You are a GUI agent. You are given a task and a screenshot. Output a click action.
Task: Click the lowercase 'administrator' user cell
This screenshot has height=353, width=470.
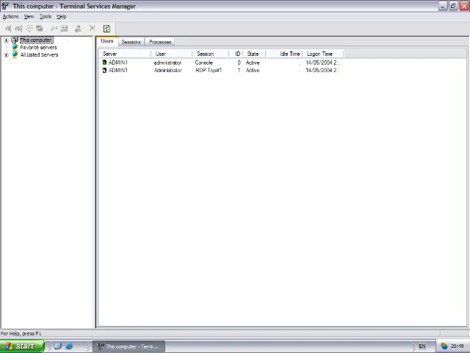coord(167,63)
